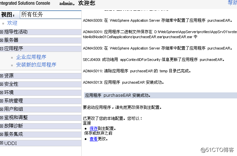This screenshot has width=237, height=156.
Task: Expand the 安全性 section
Action: point(1,84)
